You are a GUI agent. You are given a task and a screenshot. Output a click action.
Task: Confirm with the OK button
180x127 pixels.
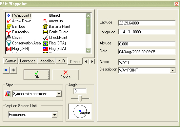(x=37, y=75)
